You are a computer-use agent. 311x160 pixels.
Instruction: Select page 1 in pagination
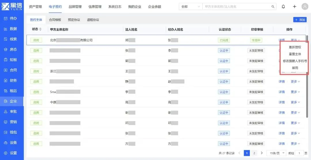coord(247,153)
